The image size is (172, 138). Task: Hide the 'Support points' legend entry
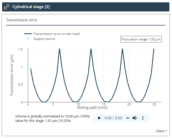(x=44, y=39)
